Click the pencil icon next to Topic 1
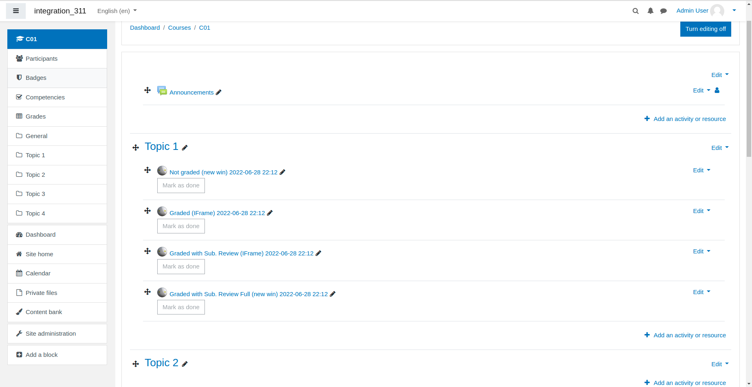Image resolution: width=752 pixels, height=387 pixels. click(185, 148)
